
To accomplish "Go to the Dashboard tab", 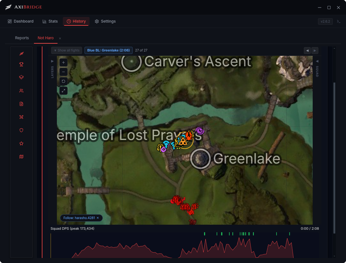I will pos(20,21).
